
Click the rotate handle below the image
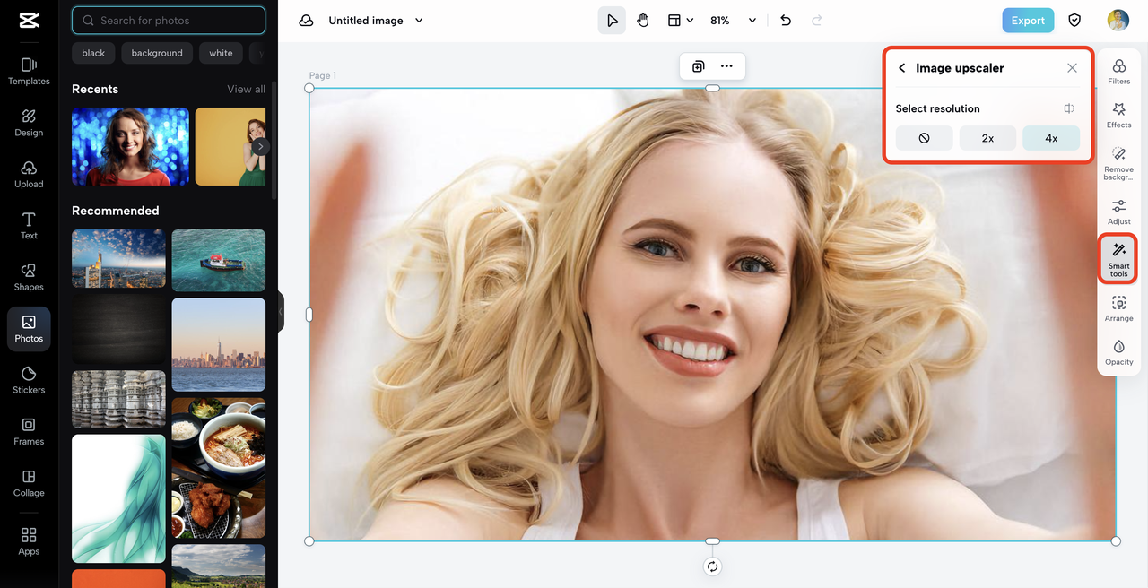click(x=712, y=566)
